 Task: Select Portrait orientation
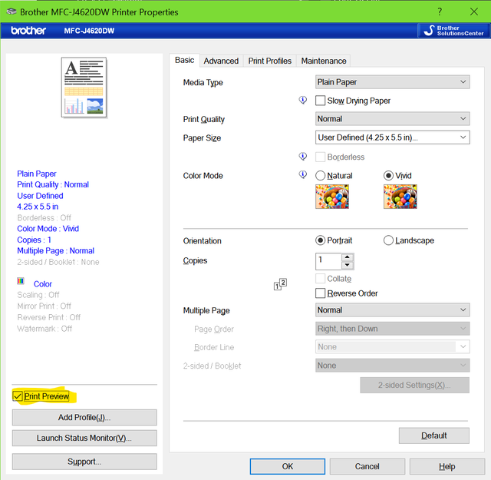point(320,240)
